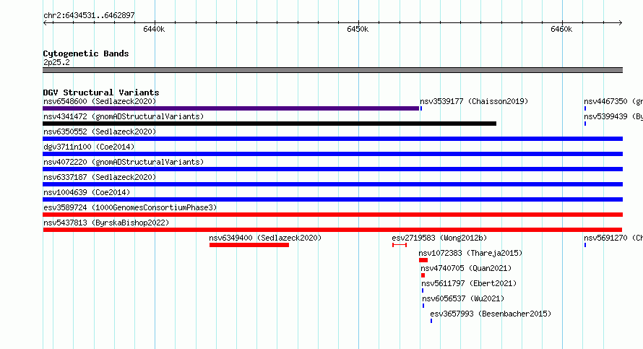
Task: Open the nsv4740705 (Quan2021) label
Action: (466, 268)
